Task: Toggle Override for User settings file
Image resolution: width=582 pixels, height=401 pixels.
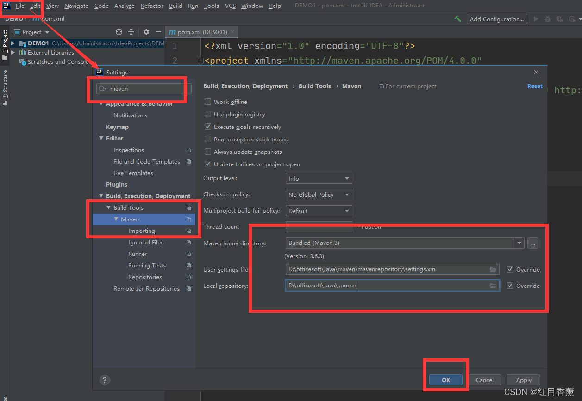Action: click(x=510, y=269)
